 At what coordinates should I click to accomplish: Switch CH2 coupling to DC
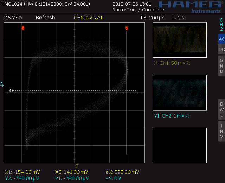coord(221,50)
